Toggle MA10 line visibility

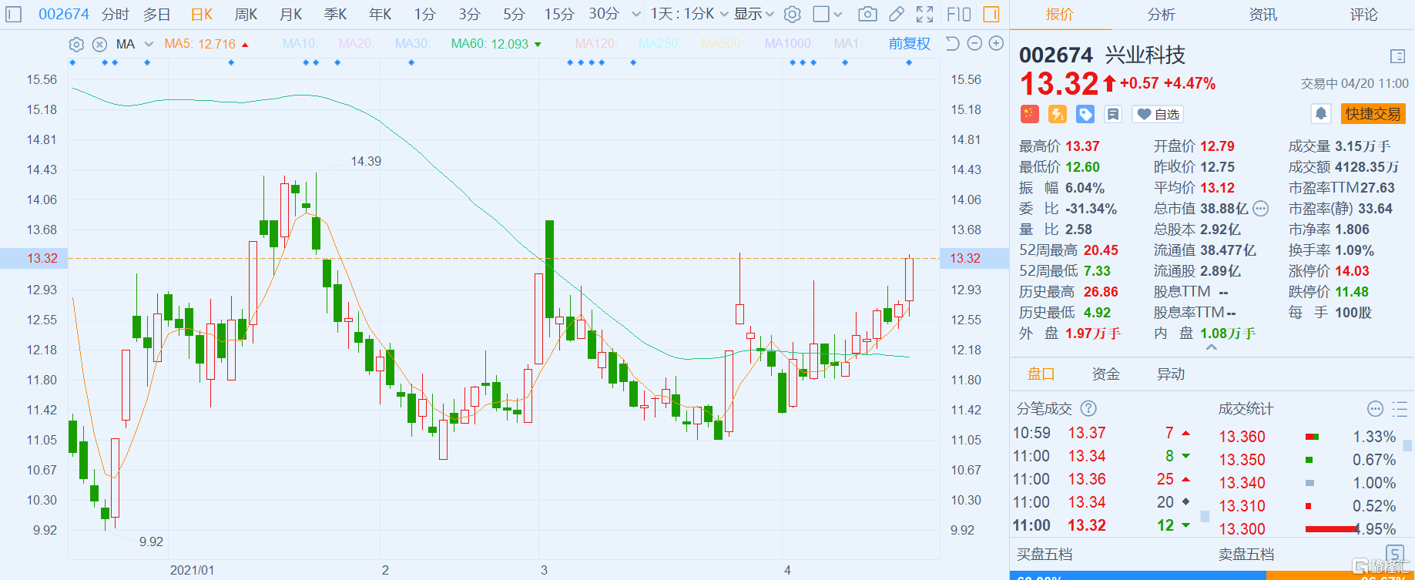[x=300, y=44]
